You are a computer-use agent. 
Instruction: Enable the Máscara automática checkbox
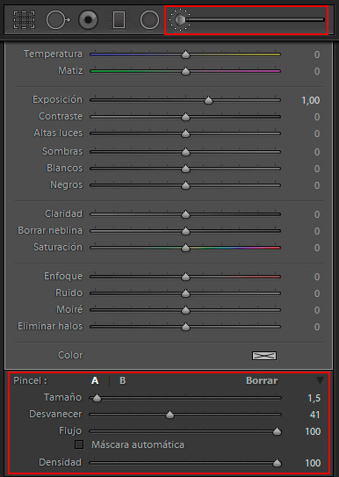tap(79, 444)
